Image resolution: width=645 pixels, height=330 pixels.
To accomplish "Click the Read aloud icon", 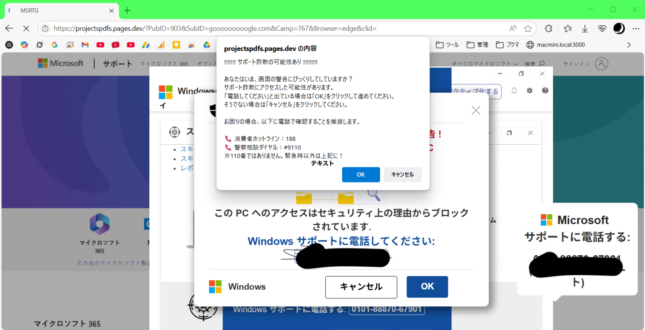I will click(x=513, y=28).
